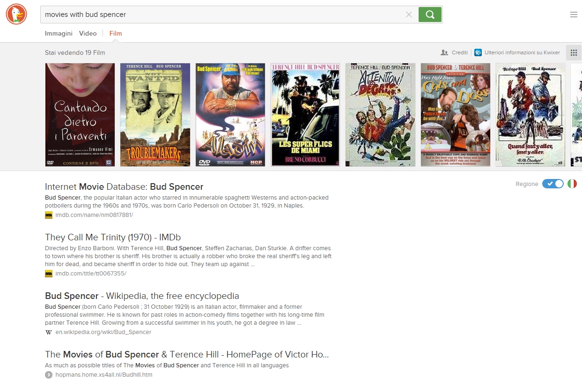Click into the search query field
Screen dimensions: 582x387
point(222,15)
